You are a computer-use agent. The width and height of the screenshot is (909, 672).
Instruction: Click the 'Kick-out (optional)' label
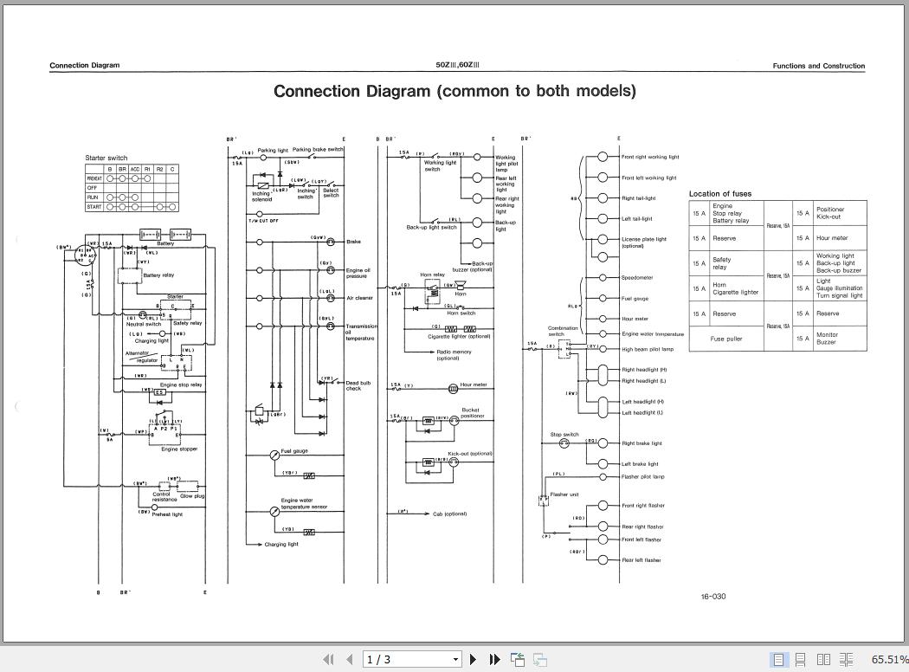click(469, 454)
